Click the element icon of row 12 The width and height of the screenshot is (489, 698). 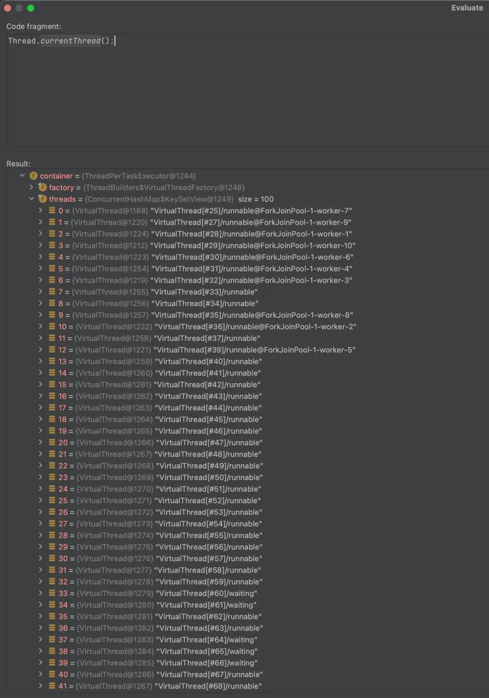tap(52, 350)
